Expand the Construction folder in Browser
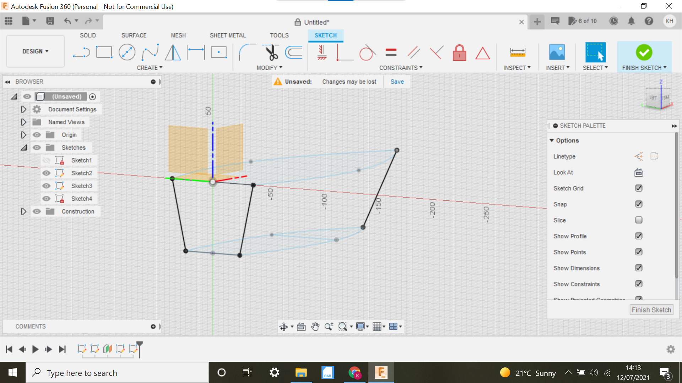This screenshot has width=682, height=383. point(23,211)
